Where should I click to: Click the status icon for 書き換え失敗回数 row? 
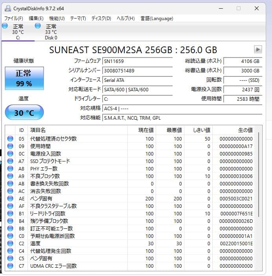coord(10,183)
